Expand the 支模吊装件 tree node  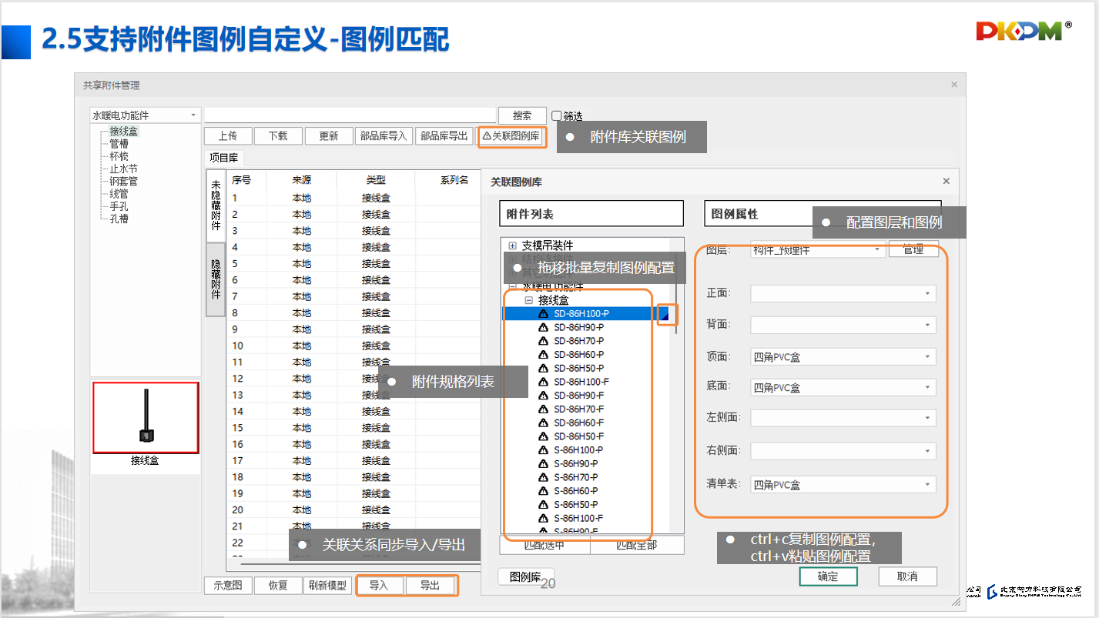512,246
